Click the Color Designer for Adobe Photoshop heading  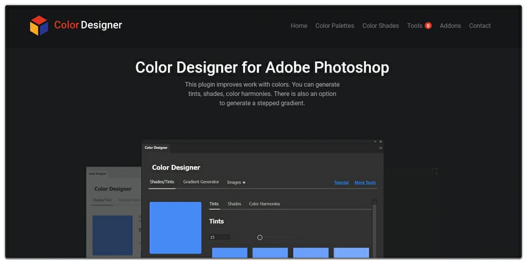(x=262, y=67)
